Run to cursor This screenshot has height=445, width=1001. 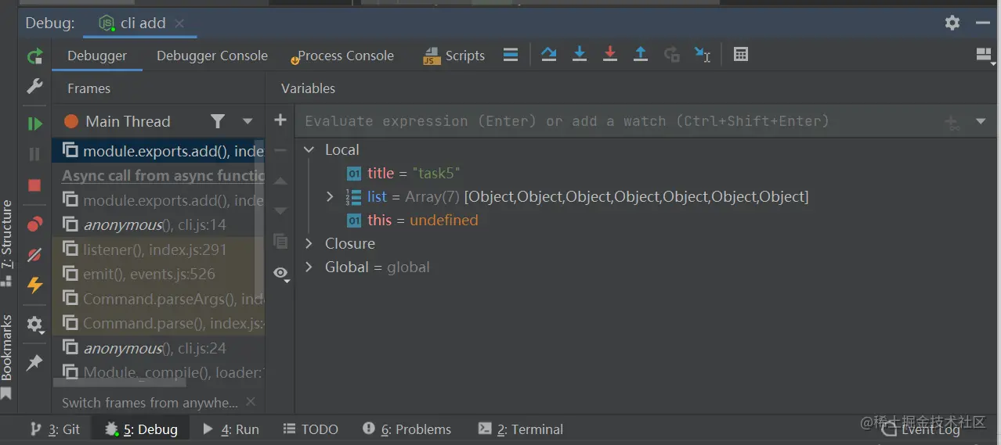click(703, 55)
